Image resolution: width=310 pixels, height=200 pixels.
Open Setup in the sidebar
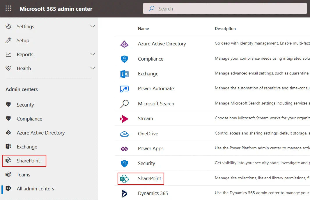(23, 40)
